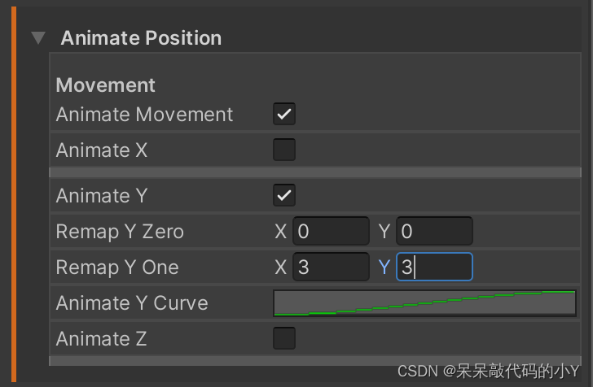Click the highlighted Y label of Remap Y One
The height and width of the screenshot is (387, 593).
click(x=384, y=267)
